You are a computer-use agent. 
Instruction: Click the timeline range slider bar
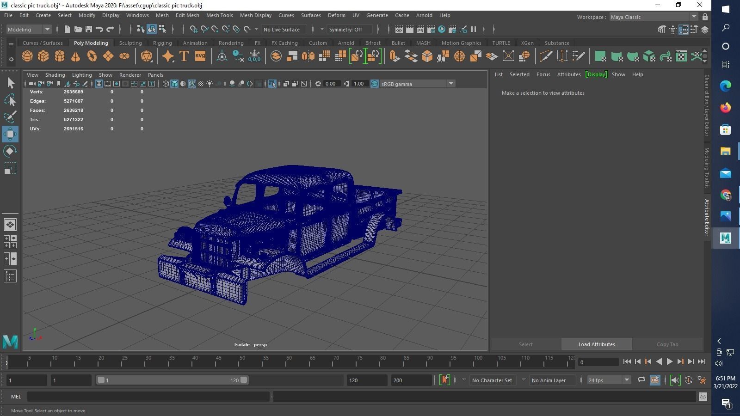click(x=172, y=380)
